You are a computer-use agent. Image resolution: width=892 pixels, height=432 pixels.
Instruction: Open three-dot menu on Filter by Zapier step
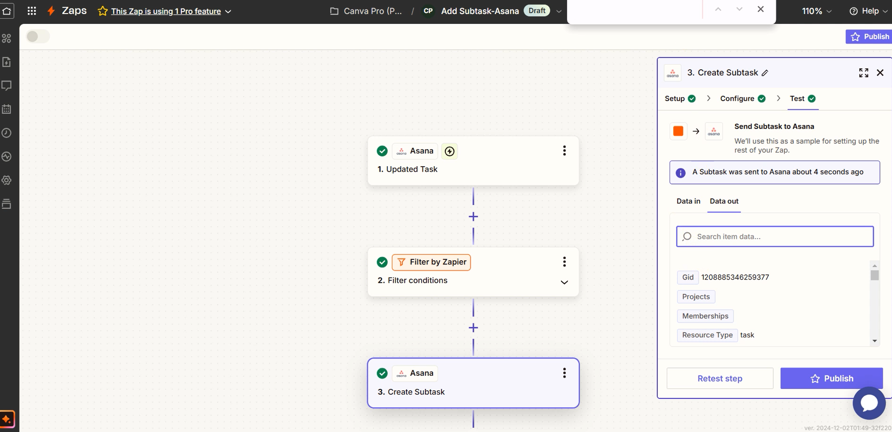coord(564,262)
